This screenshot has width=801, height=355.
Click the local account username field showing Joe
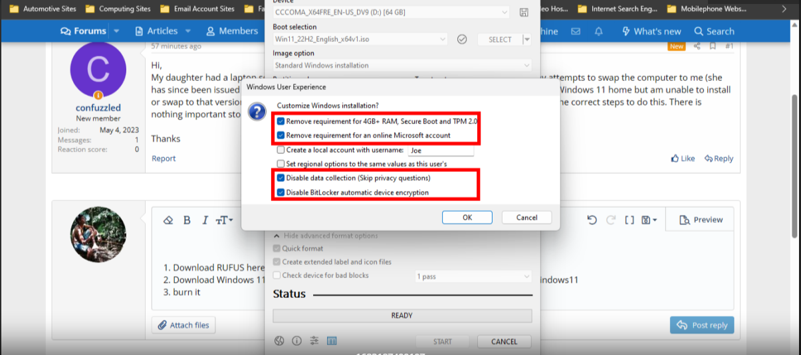(441, 150)
